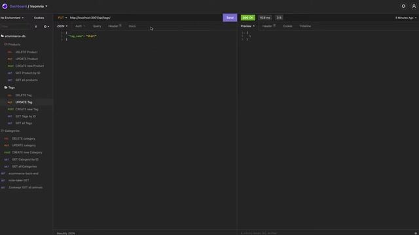Open the Insomnia workspace dropdown
The width and height of the screenshot is (419, 235).
coord(39,7)
